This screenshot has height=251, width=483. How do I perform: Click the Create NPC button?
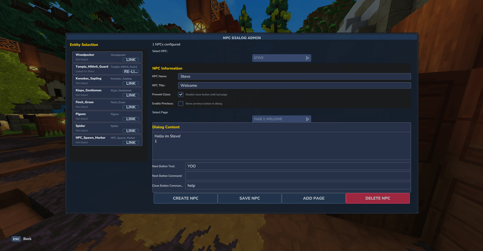pos(185,198)
